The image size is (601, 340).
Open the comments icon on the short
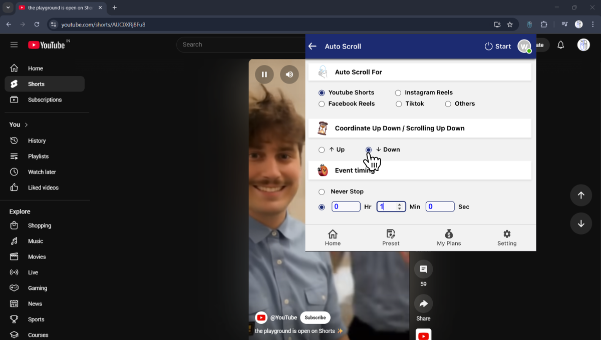point(423,269)
